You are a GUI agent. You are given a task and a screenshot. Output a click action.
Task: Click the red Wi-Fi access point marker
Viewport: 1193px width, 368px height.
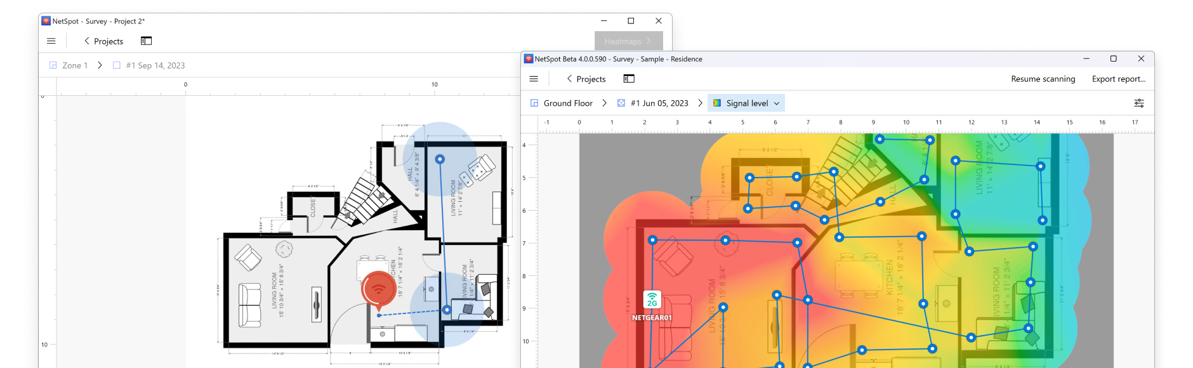[379, 289]
